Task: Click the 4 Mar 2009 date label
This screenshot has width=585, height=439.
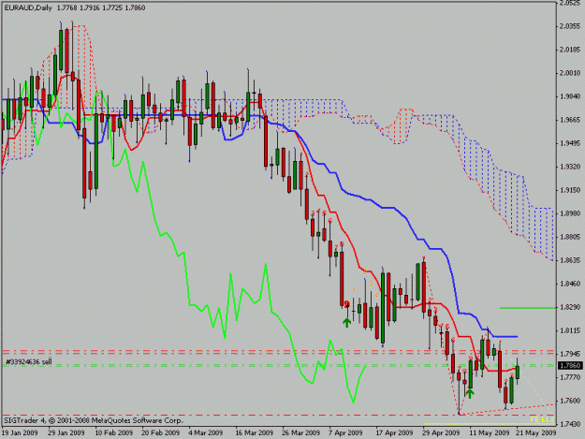Action: [206, 432]
